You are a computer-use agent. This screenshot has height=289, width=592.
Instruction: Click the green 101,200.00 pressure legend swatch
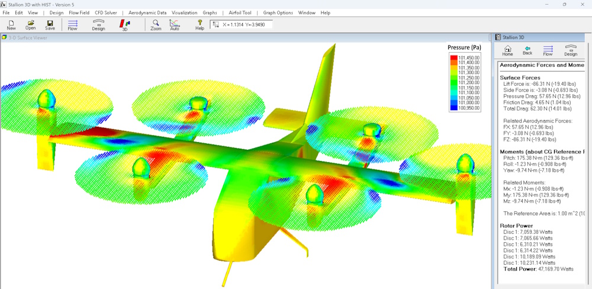pyautogui.click(x=454, y=83)
